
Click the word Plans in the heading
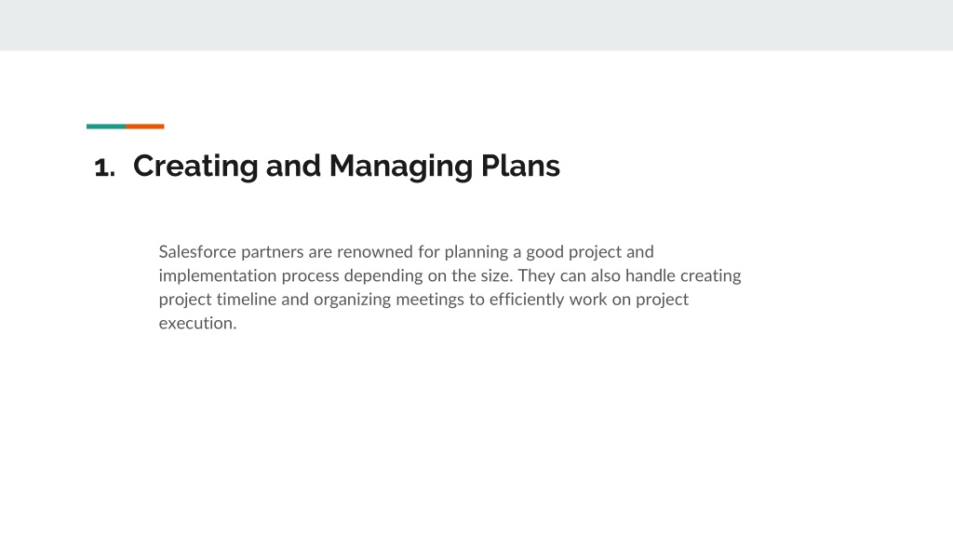pyautogui.click(x=520, y=166)
